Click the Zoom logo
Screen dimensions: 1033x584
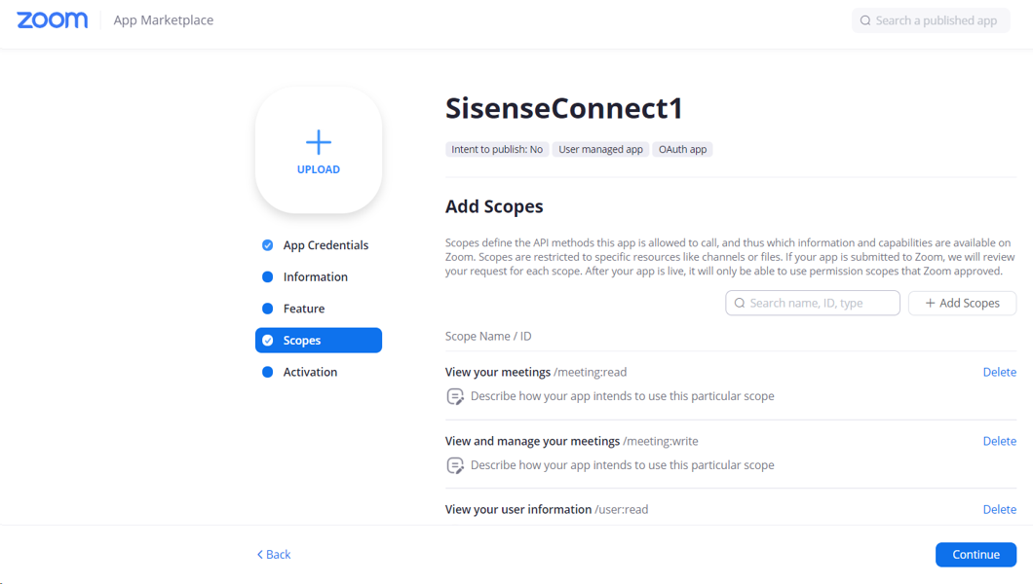[52, 20]
